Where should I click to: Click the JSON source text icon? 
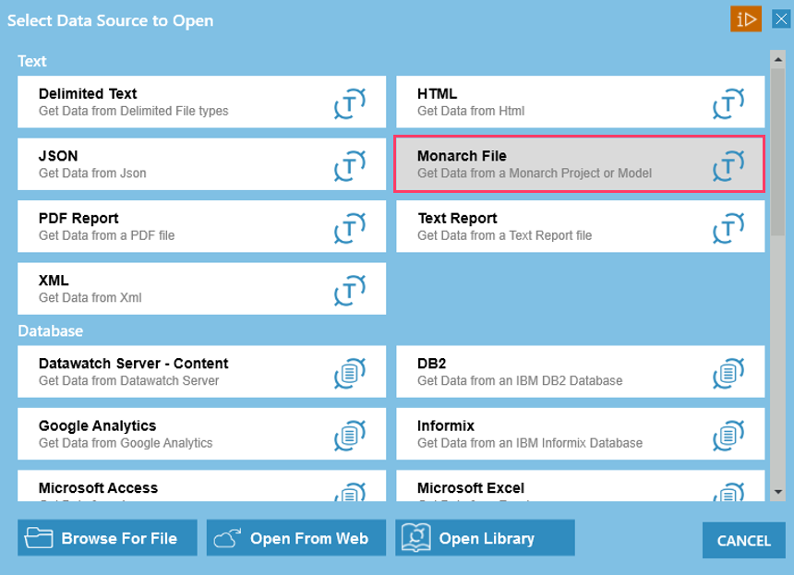[x=350, y=165]
